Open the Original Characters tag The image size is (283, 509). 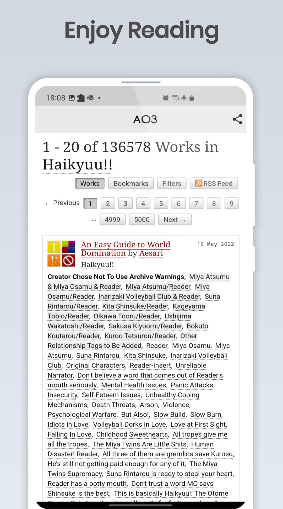pos(96,365)
